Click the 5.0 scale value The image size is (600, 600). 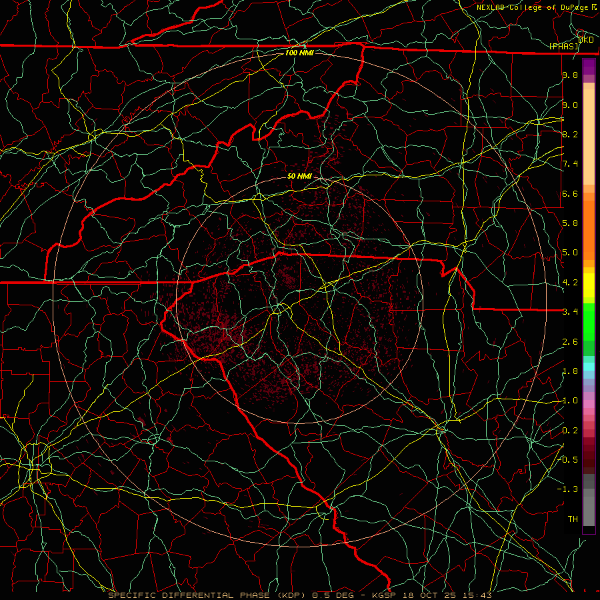click(x=570, y=253)
